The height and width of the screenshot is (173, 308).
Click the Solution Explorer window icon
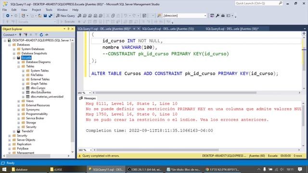click(x=212, y=16)
